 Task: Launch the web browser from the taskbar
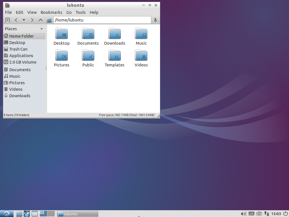27,214
